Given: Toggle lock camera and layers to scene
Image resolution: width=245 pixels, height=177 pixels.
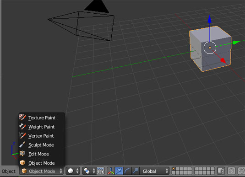Looking at the screenshot, I should 221,171.
